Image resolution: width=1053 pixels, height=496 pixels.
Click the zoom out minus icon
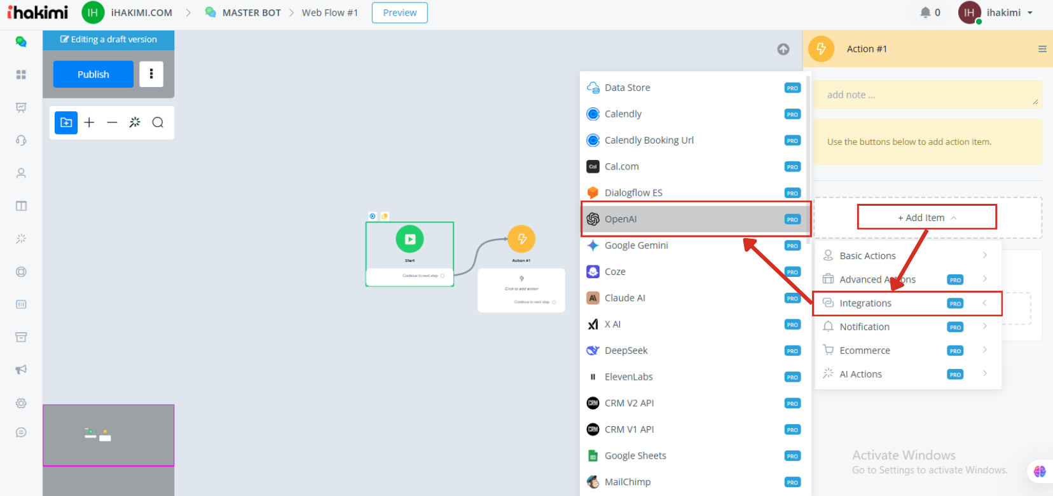pos(112,123)
